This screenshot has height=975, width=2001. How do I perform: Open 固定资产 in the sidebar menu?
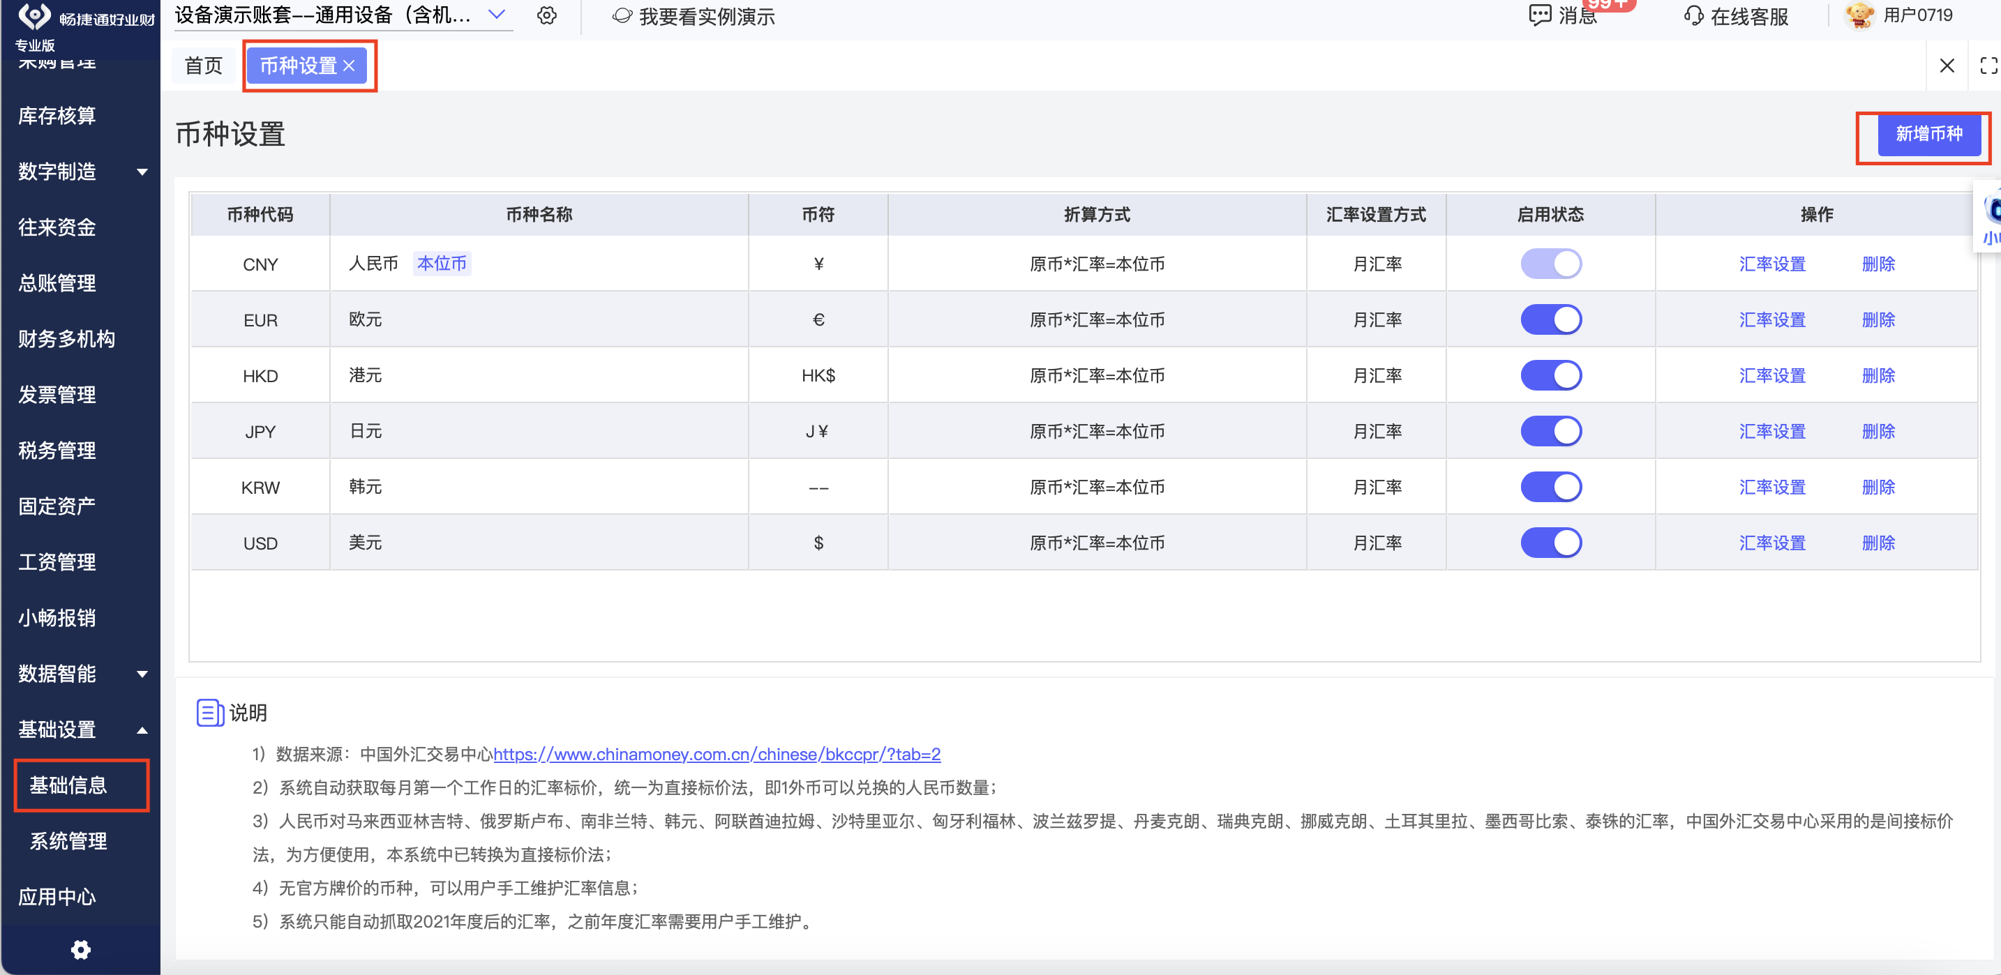point(57,506)
